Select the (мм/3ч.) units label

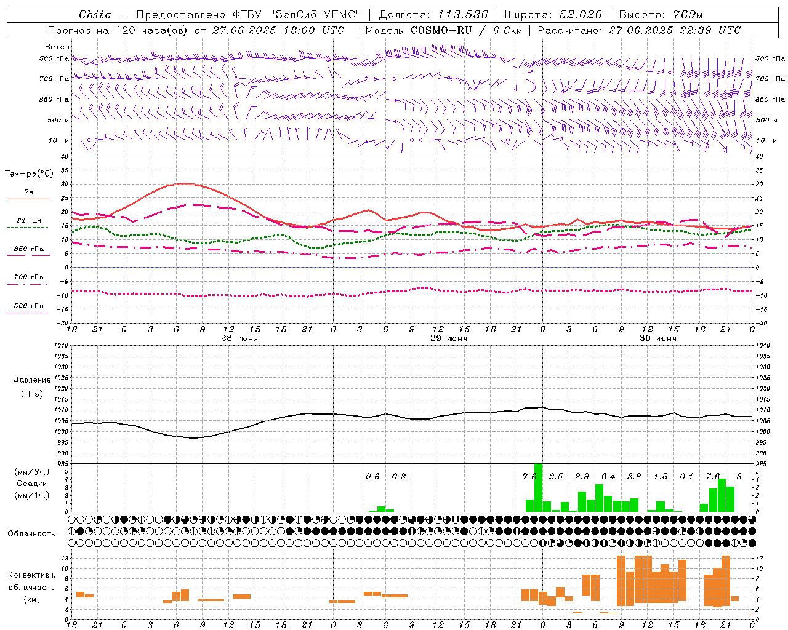[x=32, y=472]
